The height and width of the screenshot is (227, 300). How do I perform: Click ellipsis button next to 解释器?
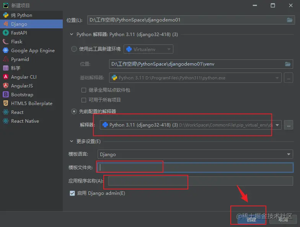coord(289,125)
